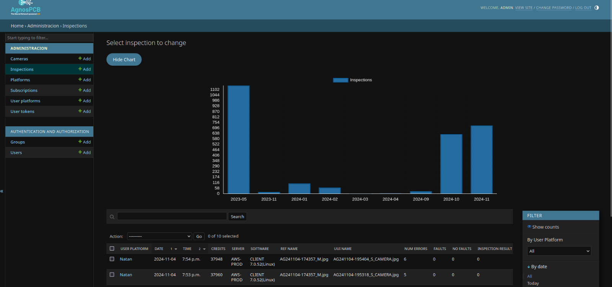Click the Hide Chart button

click(x=124, y=60)
